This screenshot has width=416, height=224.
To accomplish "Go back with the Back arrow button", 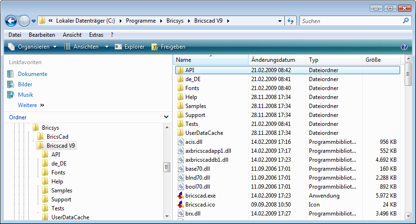I will (11, 21).
